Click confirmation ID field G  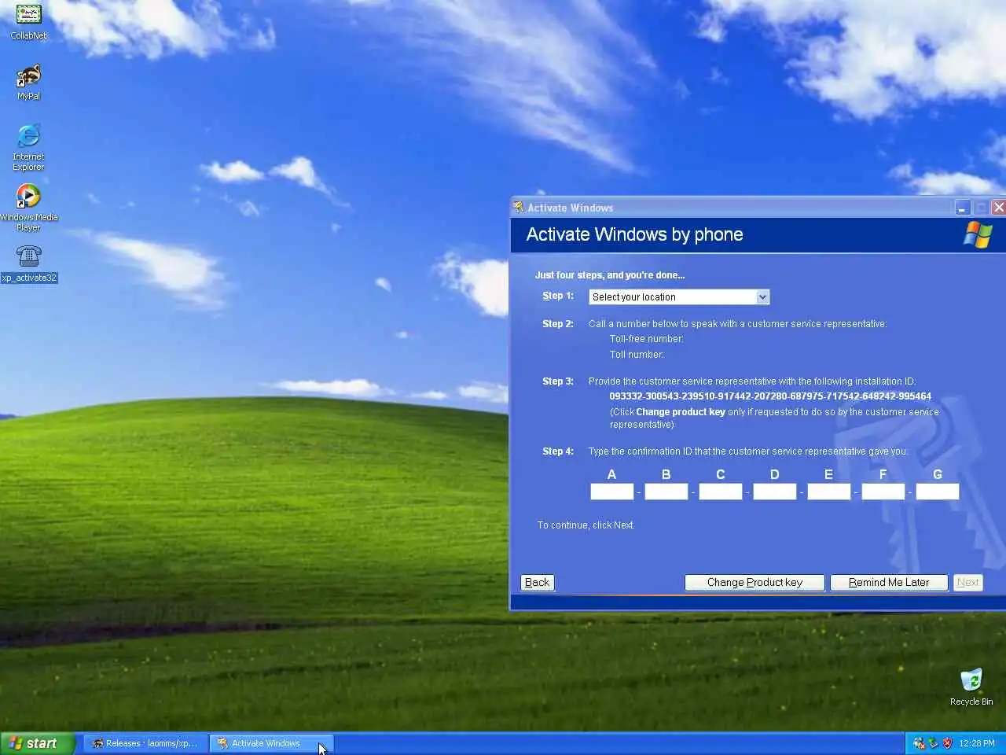point(937,492)
